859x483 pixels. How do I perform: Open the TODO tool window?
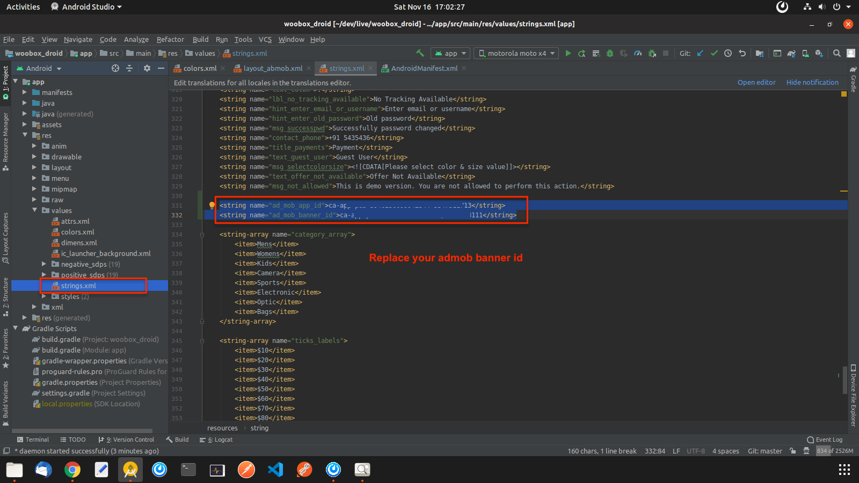point(73,440)
